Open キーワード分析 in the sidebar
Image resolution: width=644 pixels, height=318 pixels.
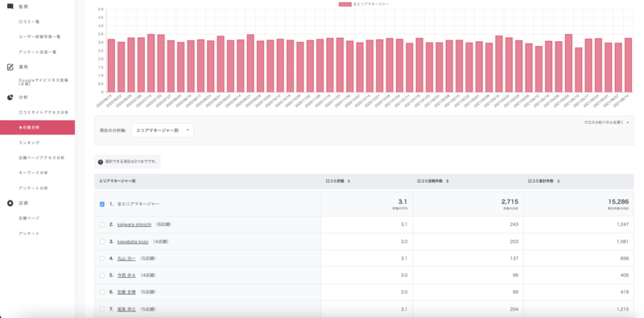click(x=33, y=173)
